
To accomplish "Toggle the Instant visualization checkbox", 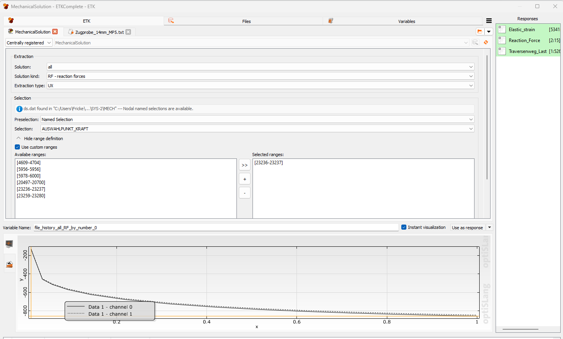I will point(404,227).
